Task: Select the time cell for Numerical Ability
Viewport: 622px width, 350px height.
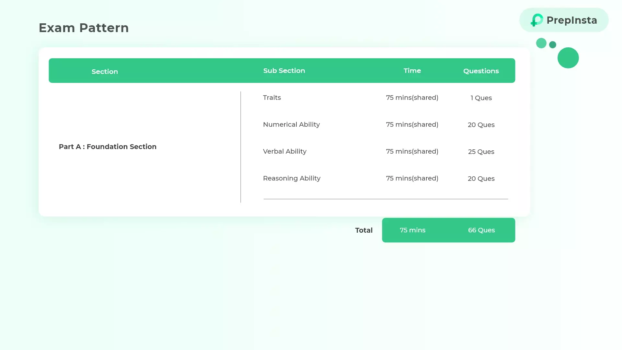Action: point(412,124)
